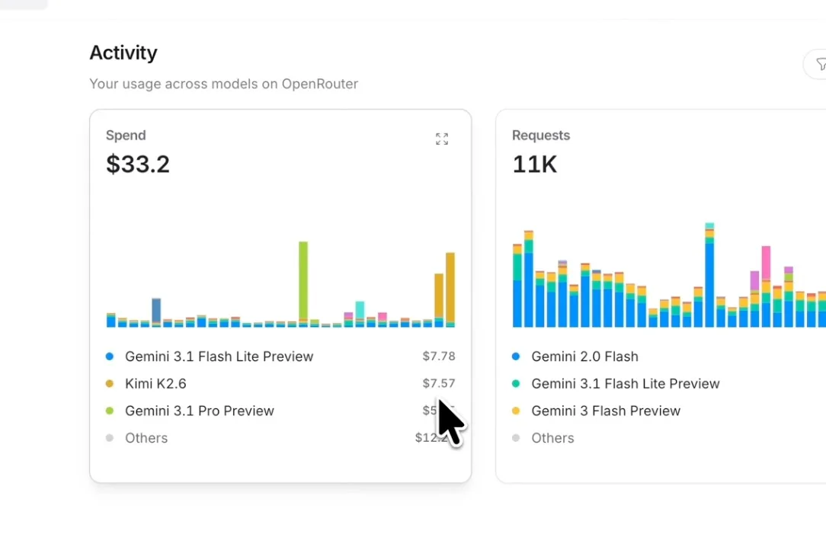Image resolution: width=826 pixels, height=553 pixels.
Task: Select Gemini 2.0 Flash label in Requests legend
Action: pyautogui.click(x=584, y=356)
